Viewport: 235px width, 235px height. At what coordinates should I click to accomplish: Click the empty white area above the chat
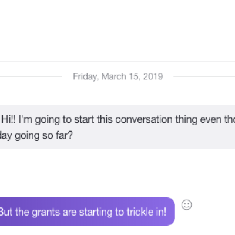(117, 31)
